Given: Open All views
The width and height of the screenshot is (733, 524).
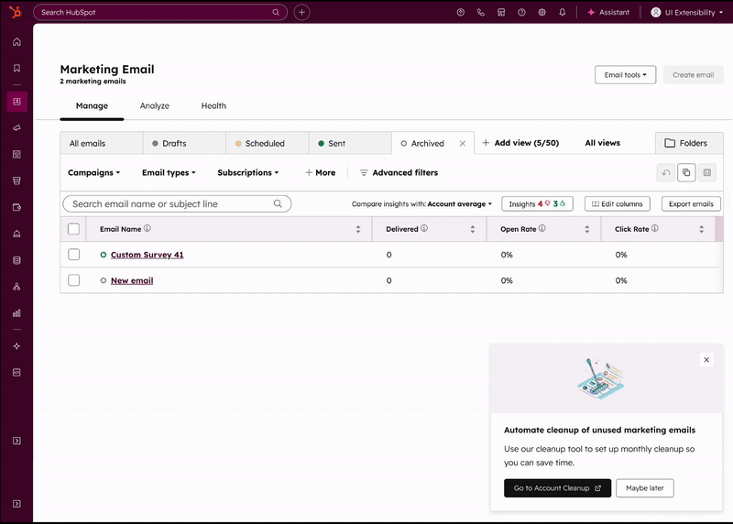Looking at the screenshot, I should coord(603,143).
